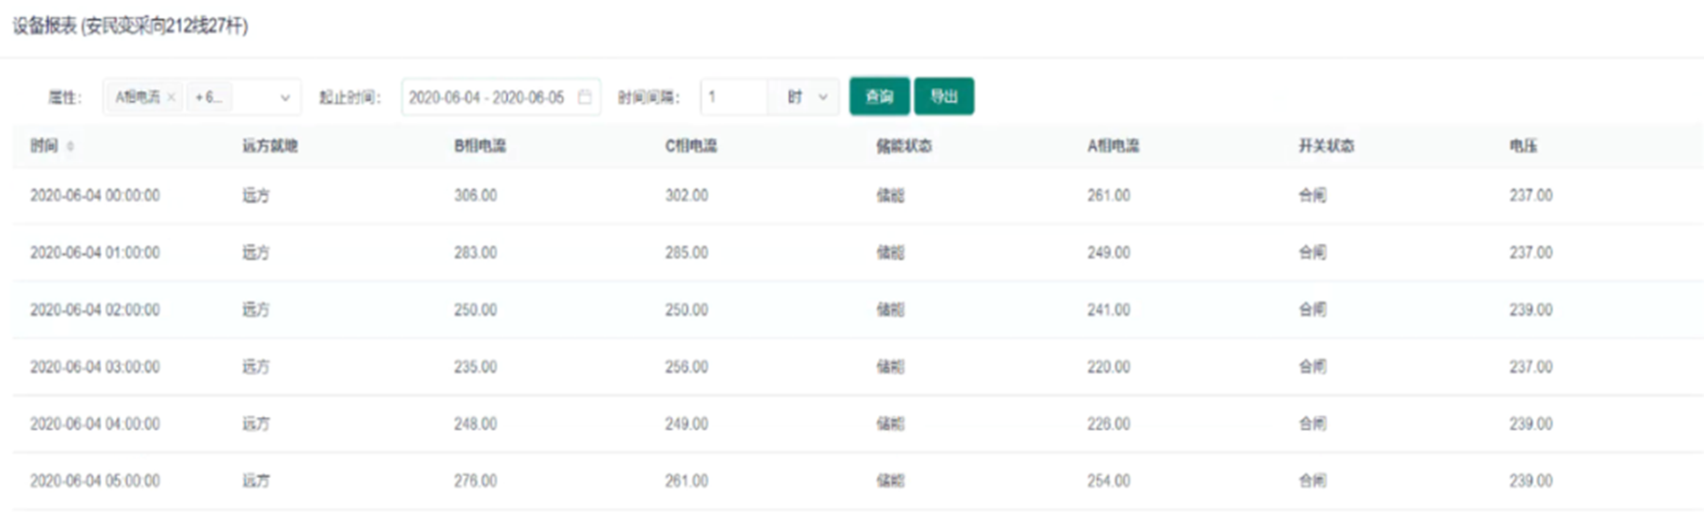The height and width of the screenshot is (512, 1704).
Task: Click the sort arrows beside 时间 header
Action: (70, 146)
